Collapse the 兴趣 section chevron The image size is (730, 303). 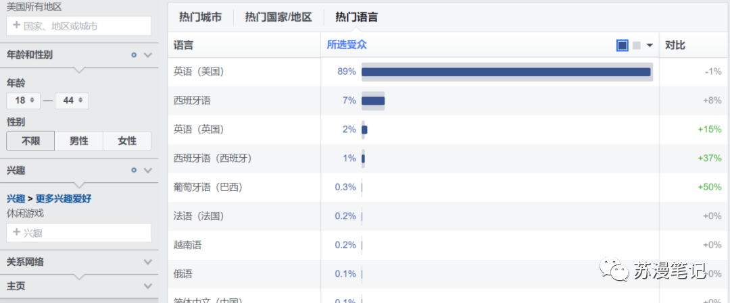tap(148, 170)
